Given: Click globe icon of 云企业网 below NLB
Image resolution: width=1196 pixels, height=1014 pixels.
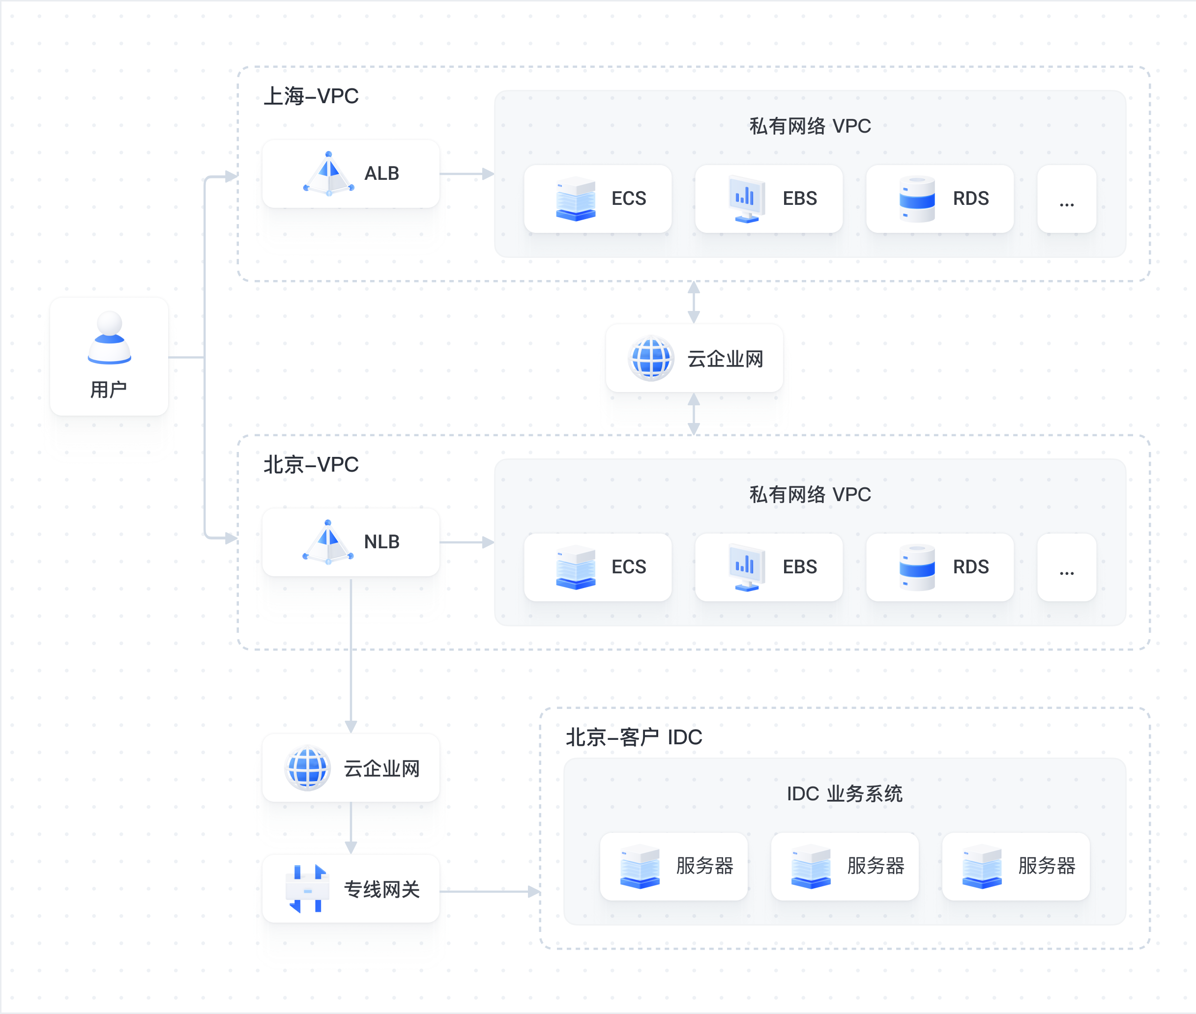Looking at the screenshot, I should 307,768.
